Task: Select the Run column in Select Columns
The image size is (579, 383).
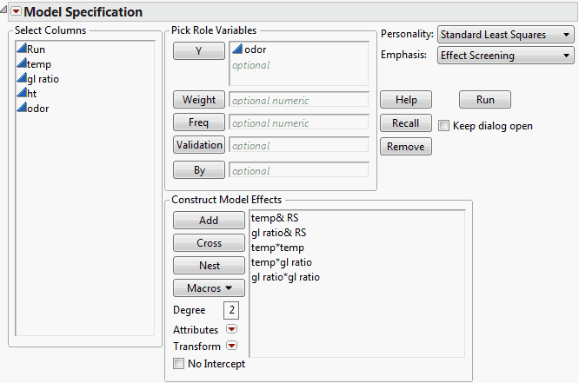Action: [x=36, y=50]
